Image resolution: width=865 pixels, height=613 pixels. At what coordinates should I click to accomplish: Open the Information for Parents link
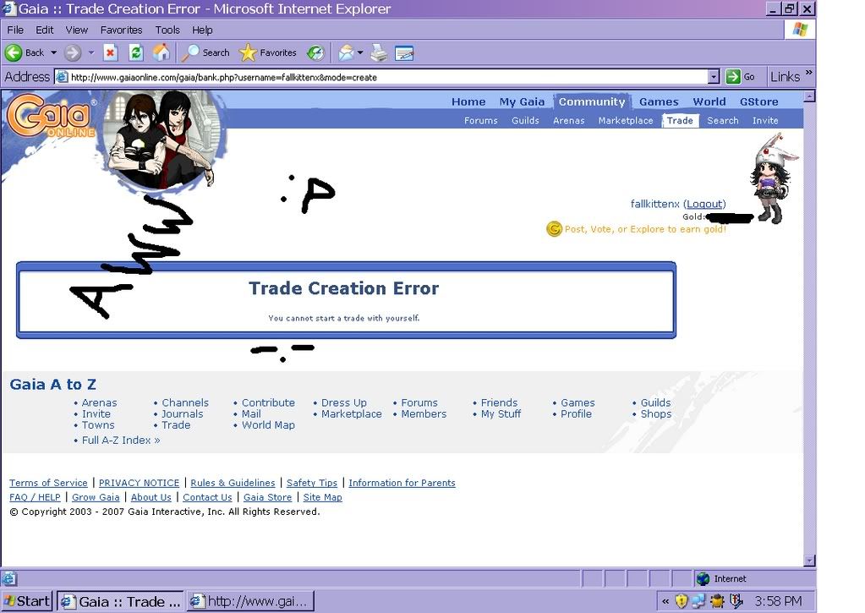[x=402, y=483]
